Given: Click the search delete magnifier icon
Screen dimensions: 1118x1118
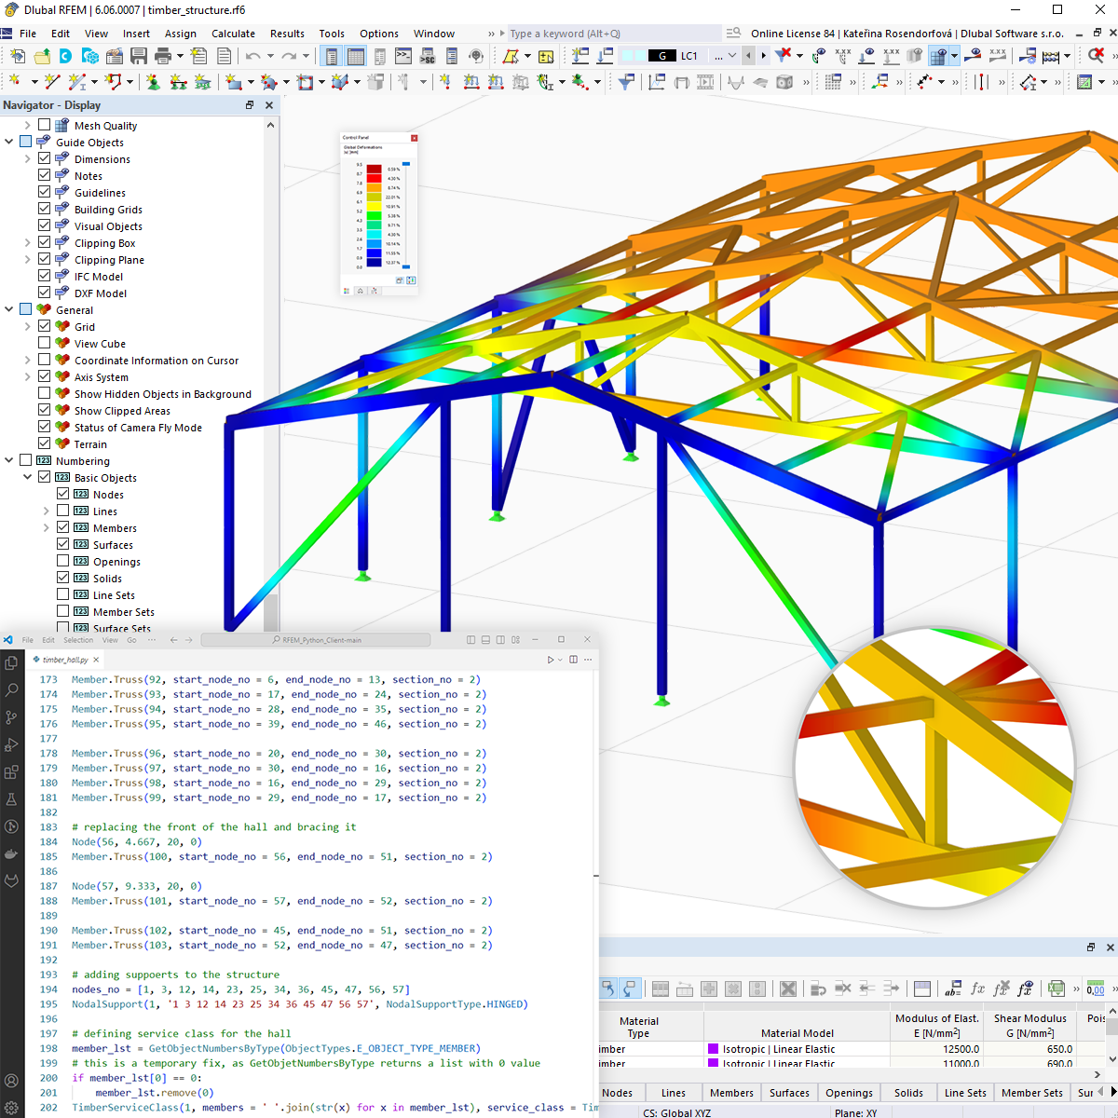Looking at the screenshot, I should [x=1096, y=56].
